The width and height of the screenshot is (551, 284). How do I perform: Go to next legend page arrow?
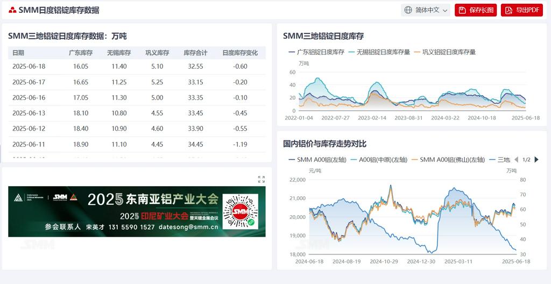(x=536, y=160)
